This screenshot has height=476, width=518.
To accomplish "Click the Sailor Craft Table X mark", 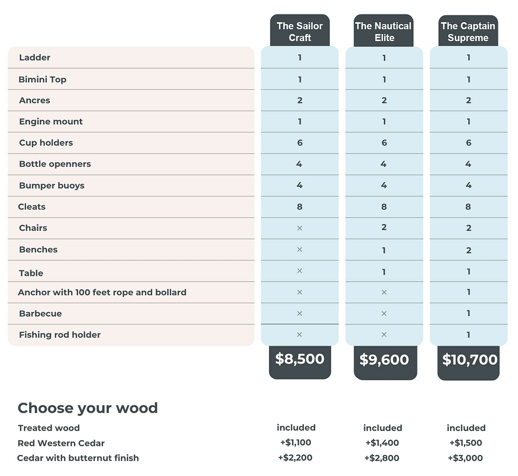I will 300,270.
